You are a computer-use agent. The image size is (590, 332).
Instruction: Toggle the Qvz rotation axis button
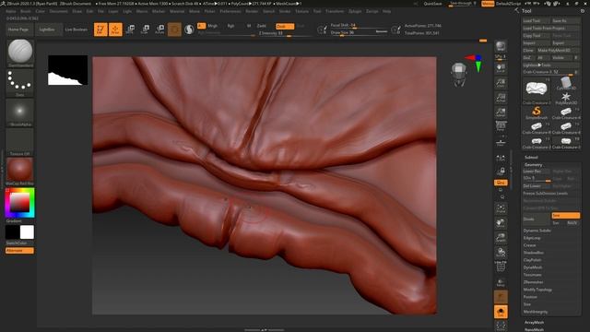[501, 183]
